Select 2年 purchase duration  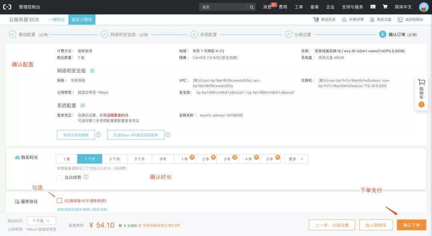point(206,159)
